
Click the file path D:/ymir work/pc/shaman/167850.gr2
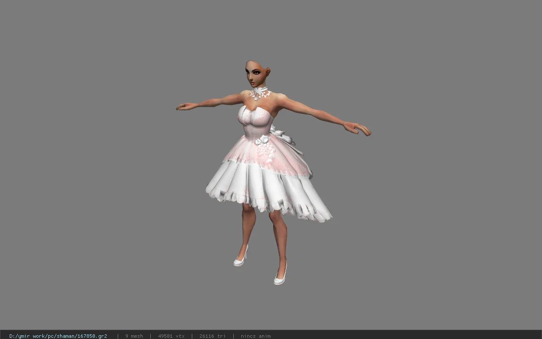coord(58,336)
